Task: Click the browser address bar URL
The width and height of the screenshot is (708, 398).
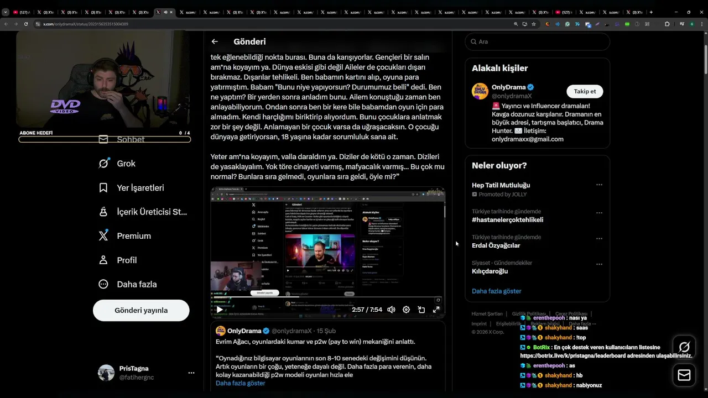Action: [86, 24]
